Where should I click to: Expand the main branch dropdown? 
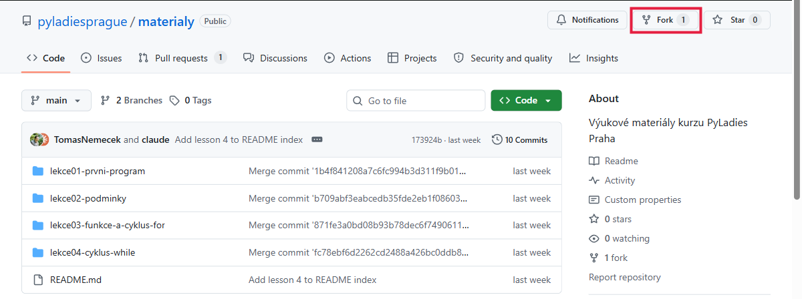(56, 100)
